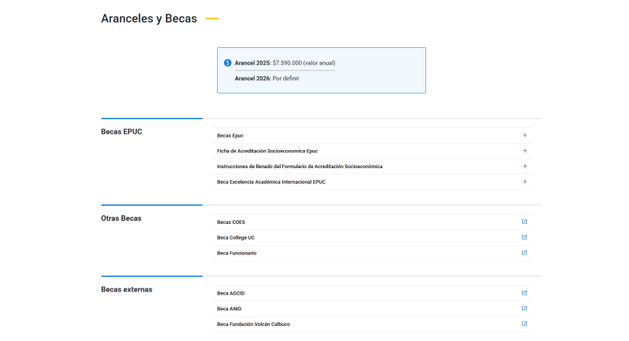Open Ficha de Acreditación Socioeconomica Epuc link
This screenshot has width=629, height=341.
tap(267, 151)
